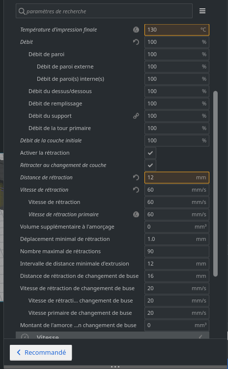
Task: Open the Vitesse category header
Action: point(112,335)
